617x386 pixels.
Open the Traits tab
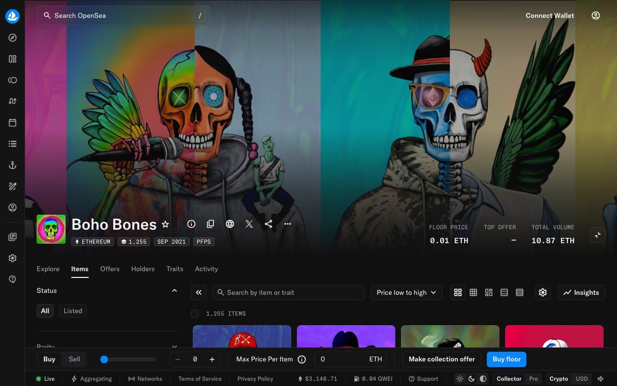174,269
